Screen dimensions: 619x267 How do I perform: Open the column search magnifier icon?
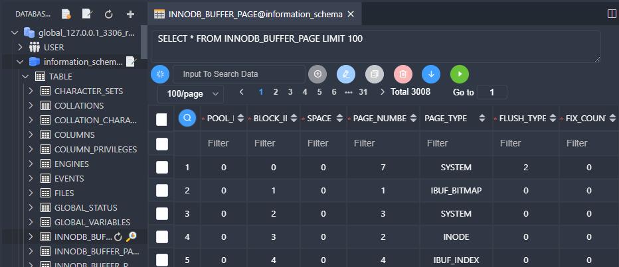pos(187,118)
